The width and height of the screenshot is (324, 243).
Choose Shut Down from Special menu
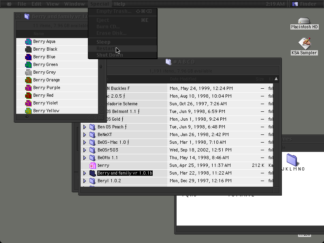pyautogui.click(x=122, y=55)
